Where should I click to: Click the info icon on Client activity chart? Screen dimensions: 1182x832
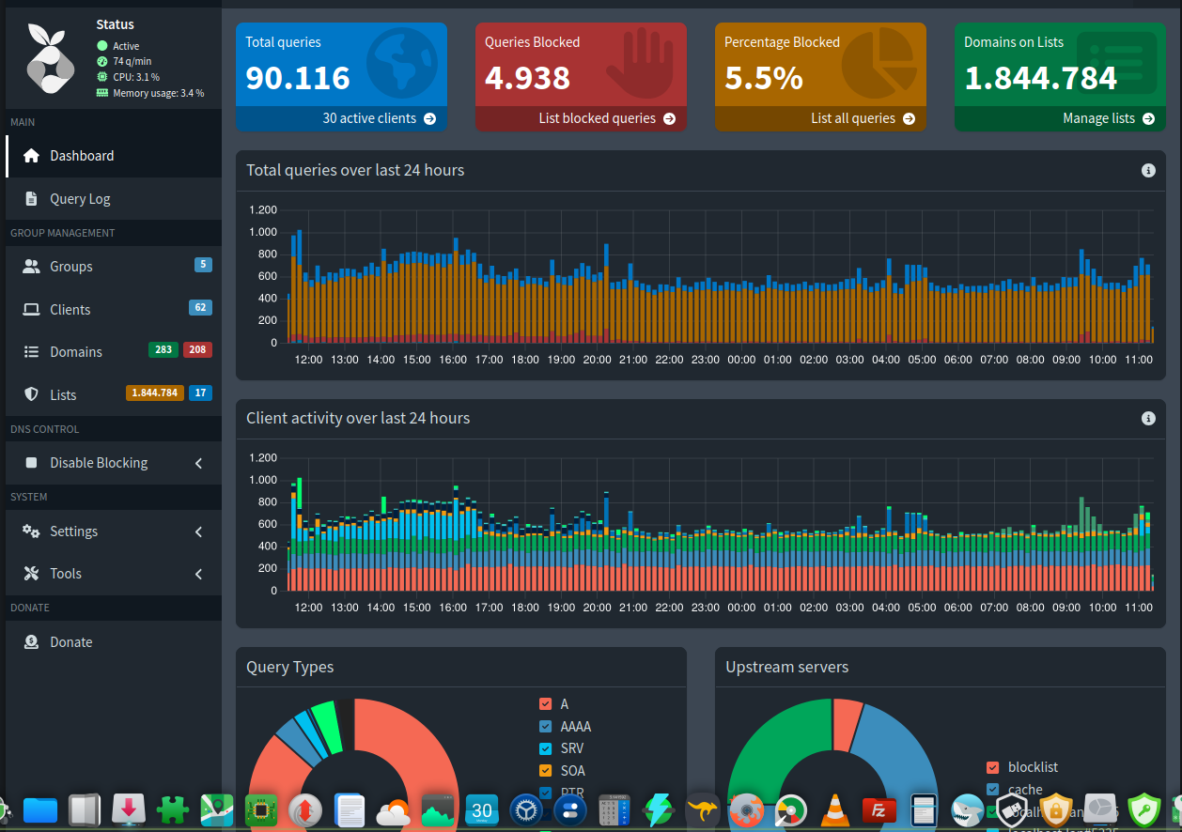click(1147, 418)
